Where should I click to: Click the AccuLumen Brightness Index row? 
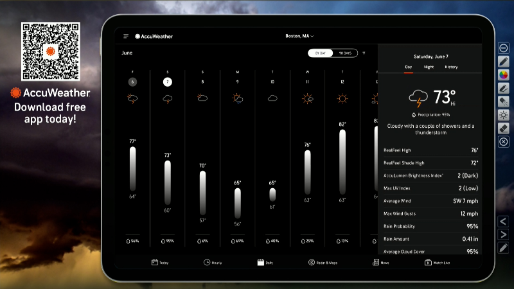(430, 175)
